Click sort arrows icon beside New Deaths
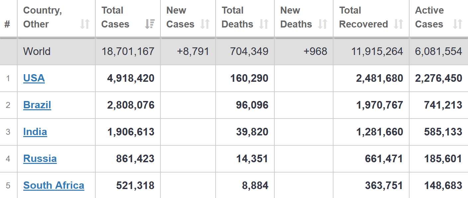Image resolution: width=468 pixels, height=198 pixels. tap(323, 24)
